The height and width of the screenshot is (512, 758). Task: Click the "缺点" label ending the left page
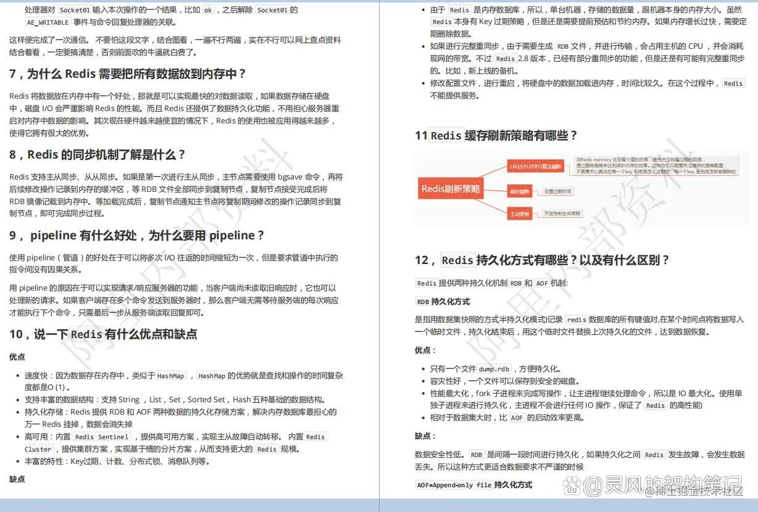tap(17, 479)
